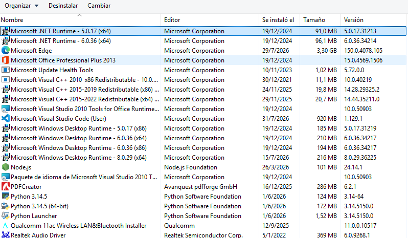Click the Desinstalar button
Screen dimensions: 408x238
pyautogui.click(x=63, y=6)
